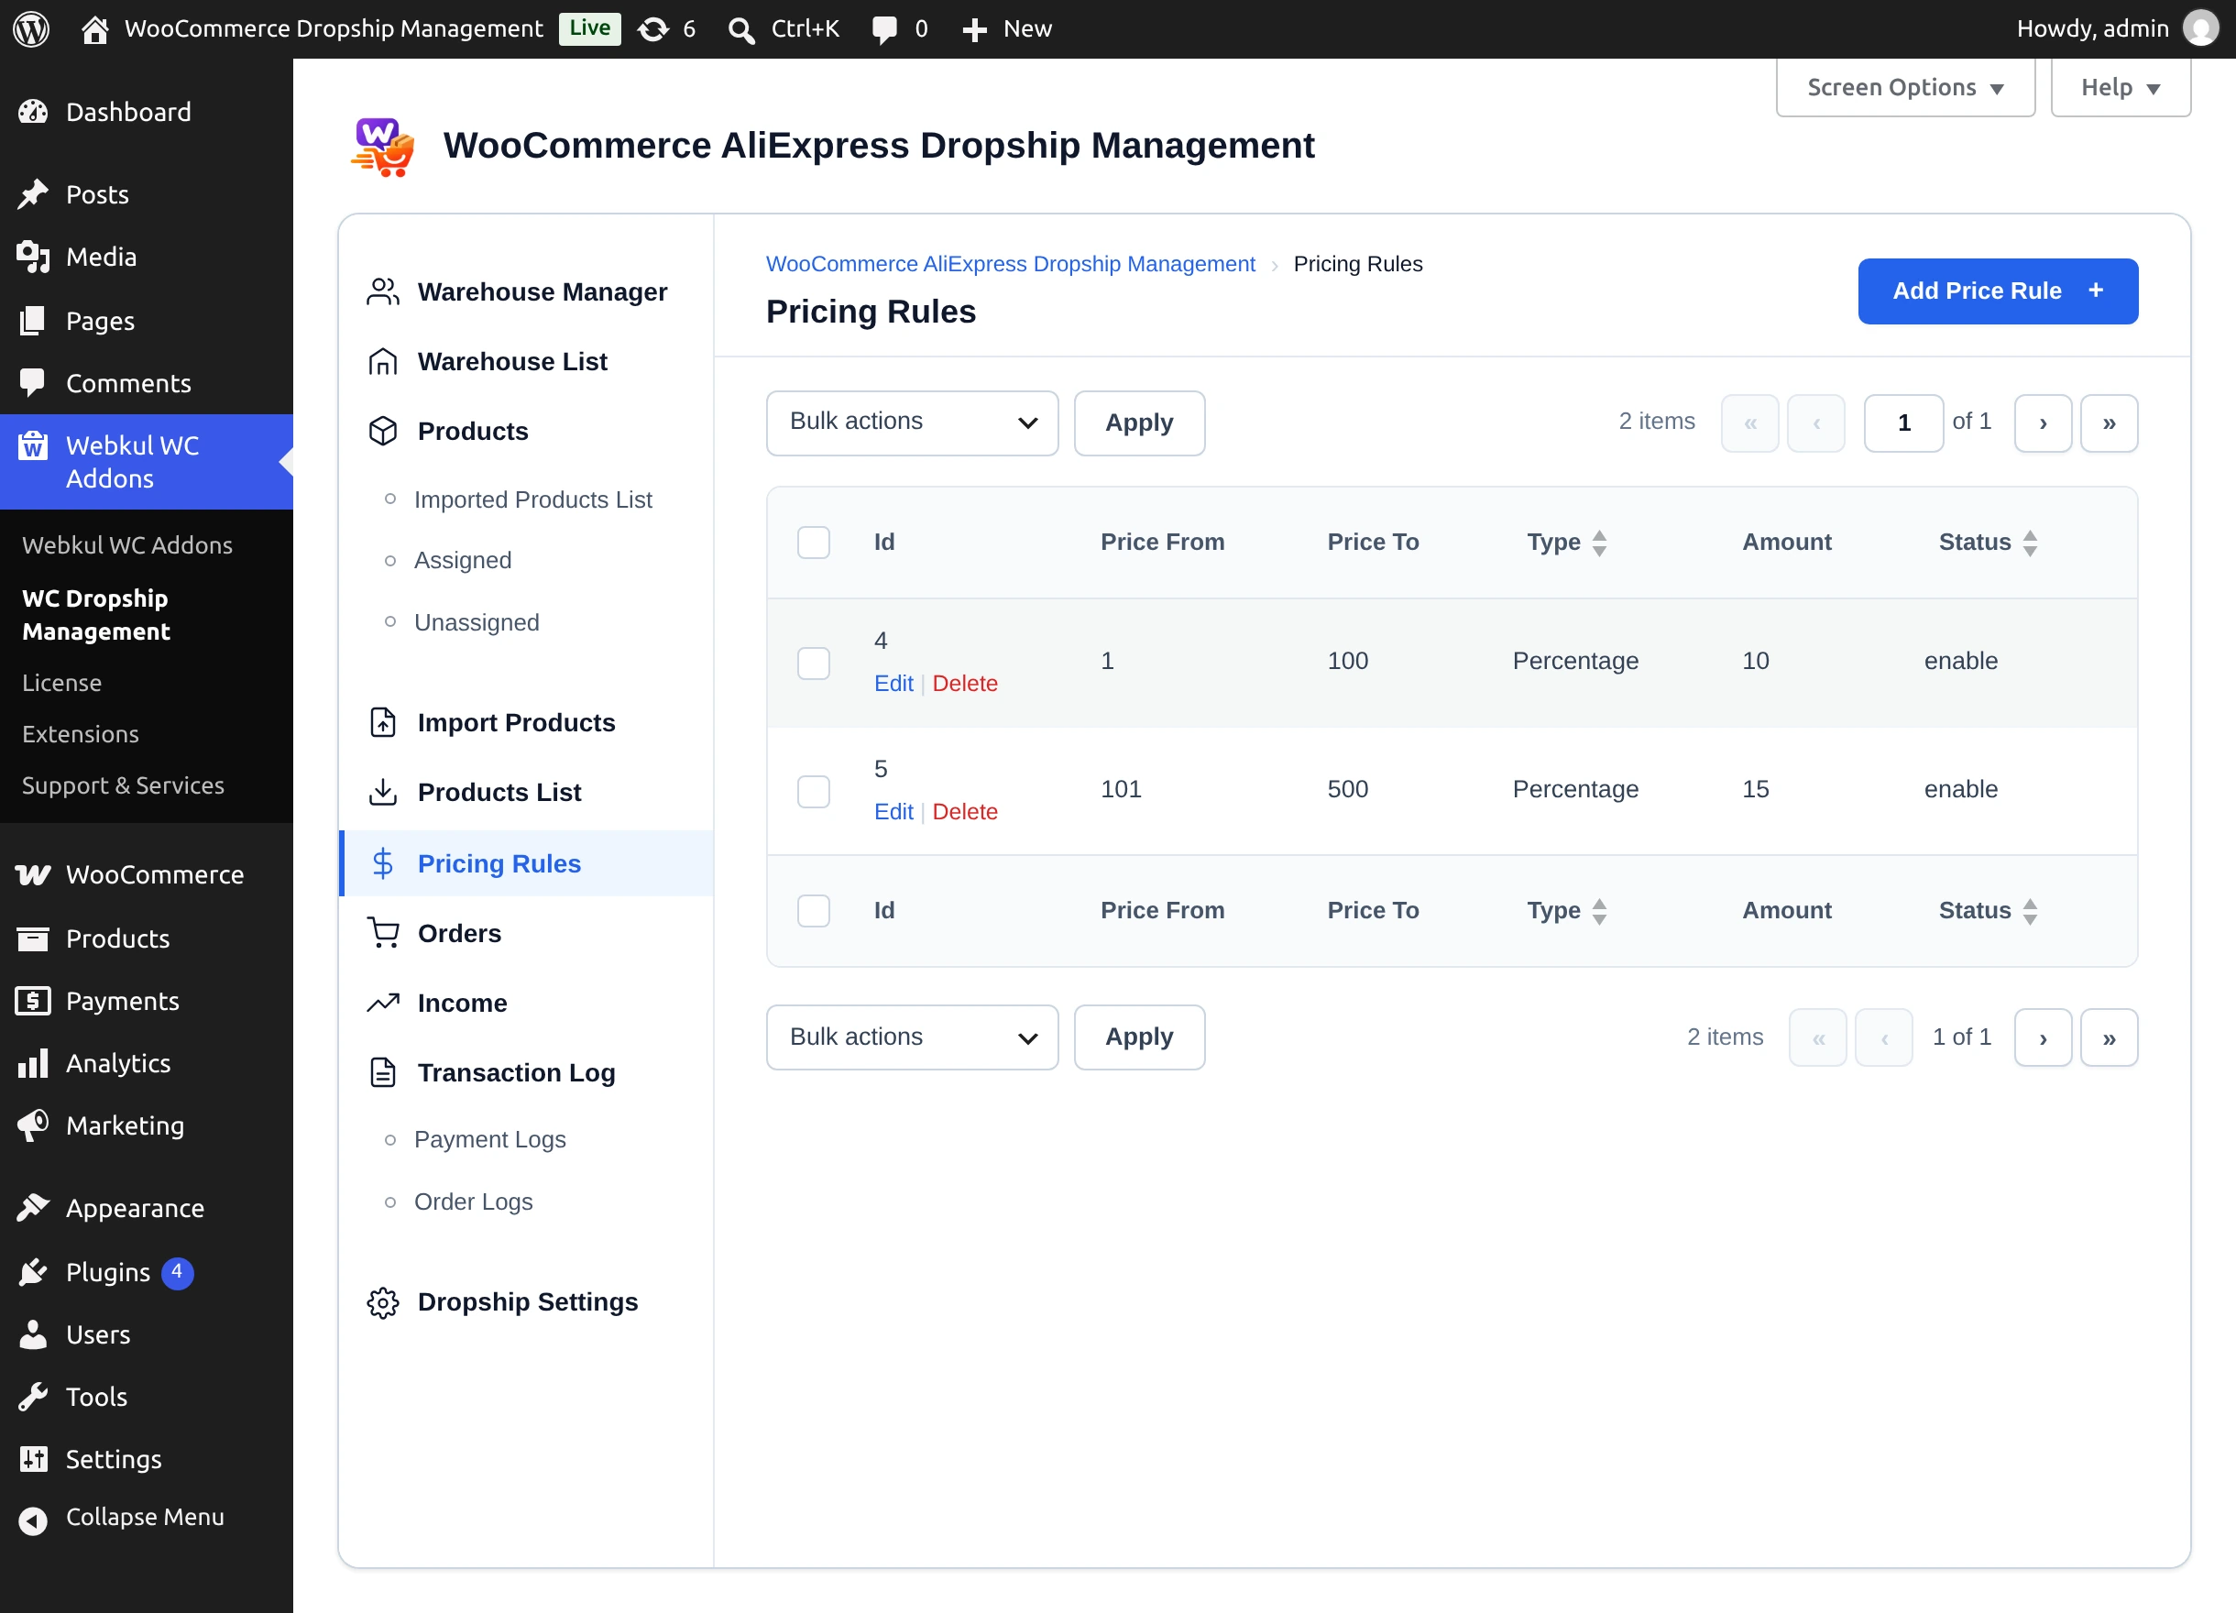The image size is (2236, 1613).
Task: Open the site home icon in admin bar
Action: point(94,29)
